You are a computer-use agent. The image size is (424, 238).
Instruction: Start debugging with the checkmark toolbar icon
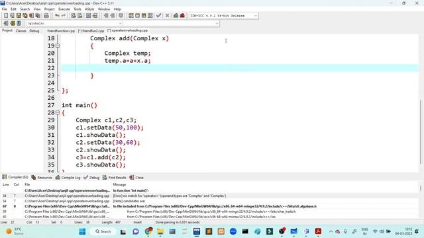click(x=159, y=16)
